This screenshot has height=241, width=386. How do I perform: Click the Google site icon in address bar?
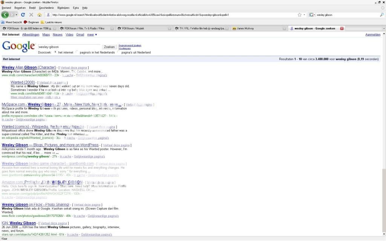[48, 15]
